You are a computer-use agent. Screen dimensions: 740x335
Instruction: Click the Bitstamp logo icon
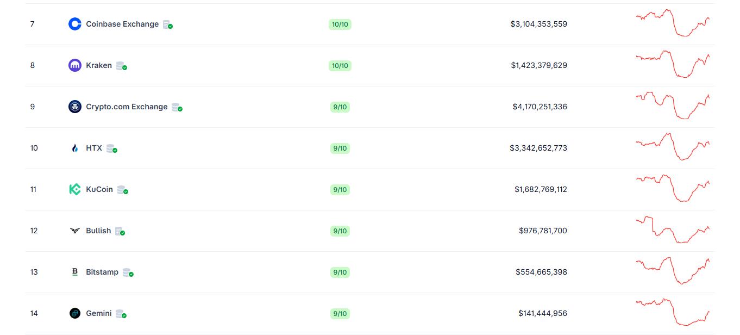tap(75, 272)
